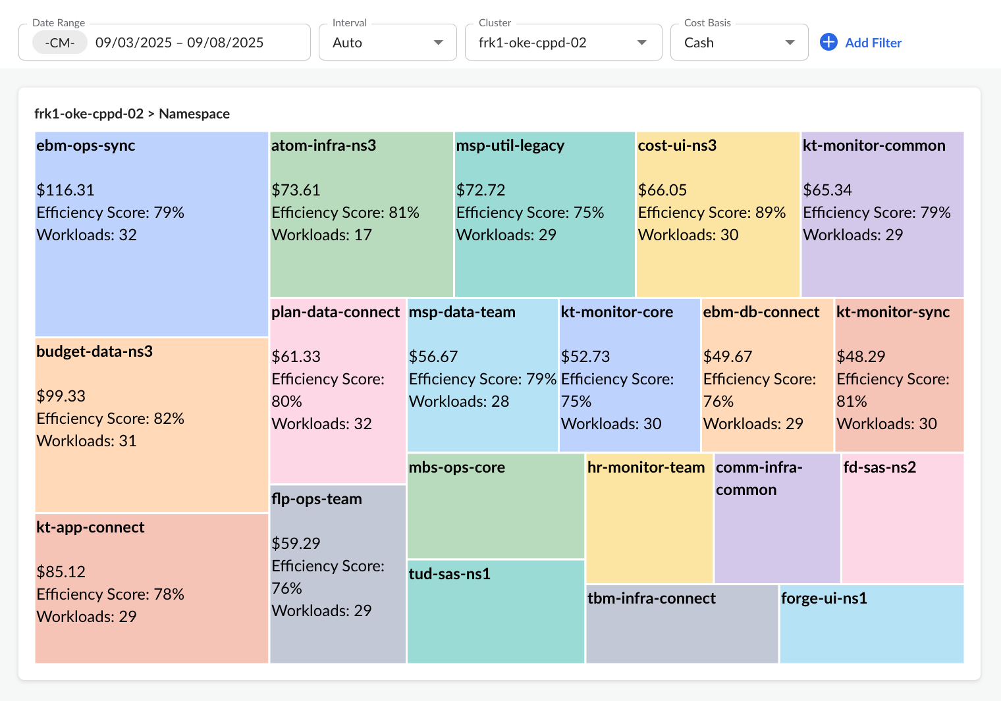1001x701 pixels.
Task: Open the Cost Basis dropdown showing Cash
Action: 739,43
